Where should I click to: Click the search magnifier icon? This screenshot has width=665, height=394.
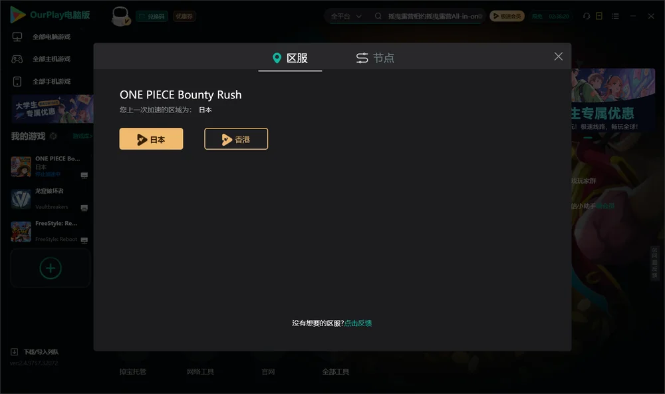coord(378,16)
